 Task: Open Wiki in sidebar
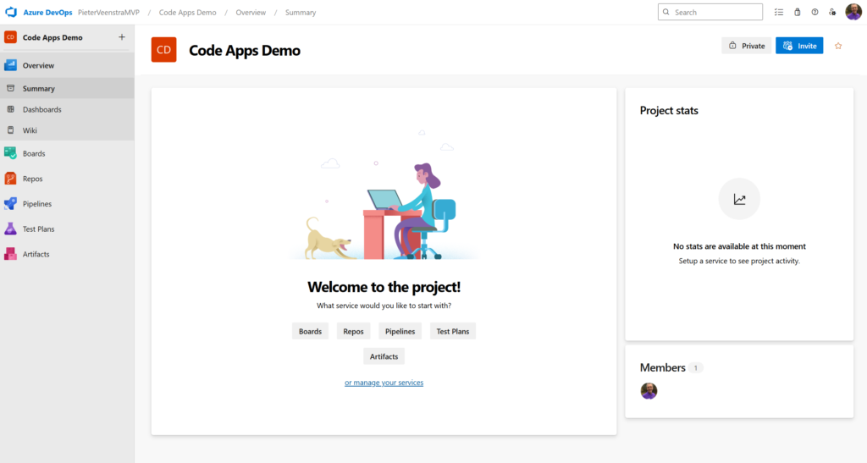coord(67,130)
